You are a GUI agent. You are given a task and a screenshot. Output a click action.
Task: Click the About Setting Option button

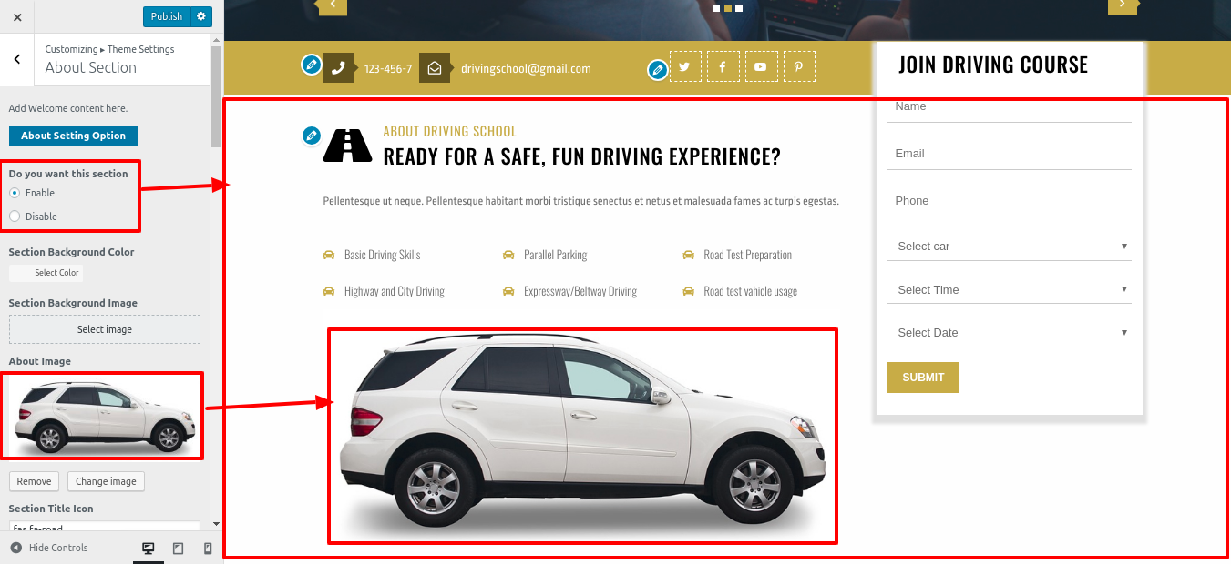tap(74, 136)
